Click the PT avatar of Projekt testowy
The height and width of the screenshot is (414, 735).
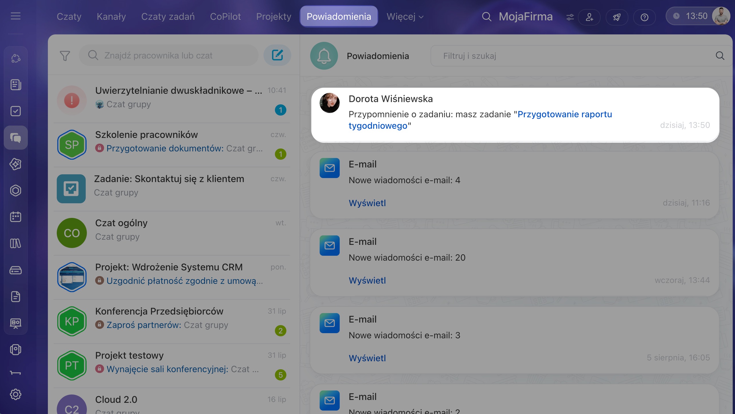click(72, 365)
